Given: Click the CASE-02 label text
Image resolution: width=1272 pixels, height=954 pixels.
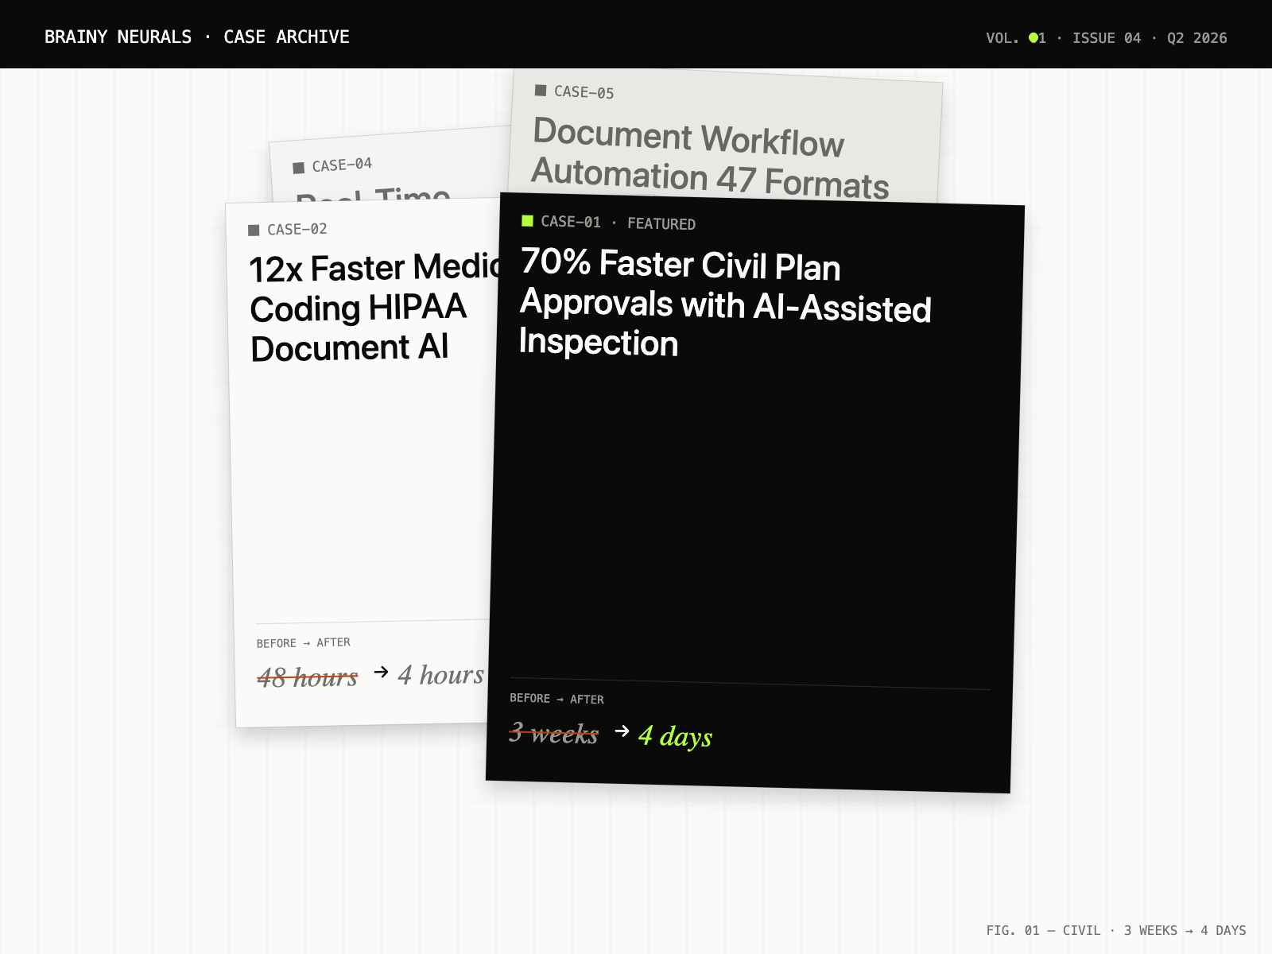Looking at the screenshot, I should click(297, 229).
